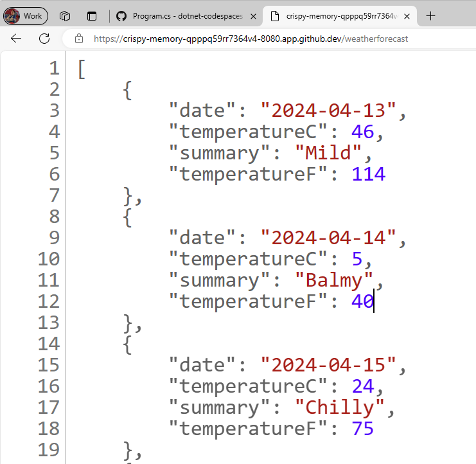Open a new browser tab

431,16
